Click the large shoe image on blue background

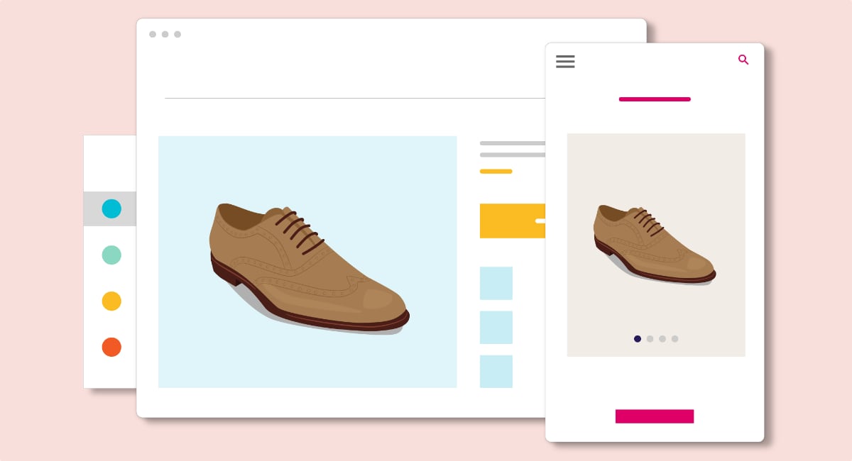[307, 262]
